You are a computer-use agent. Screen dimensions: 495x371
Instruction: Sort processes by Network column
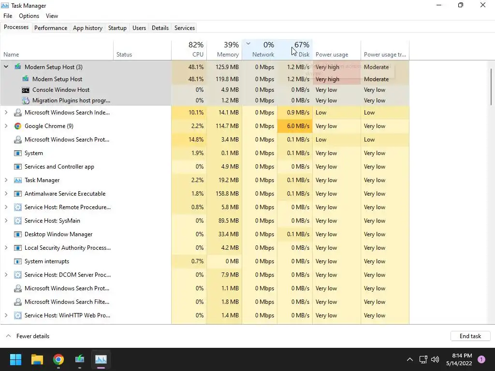point(260,50)
